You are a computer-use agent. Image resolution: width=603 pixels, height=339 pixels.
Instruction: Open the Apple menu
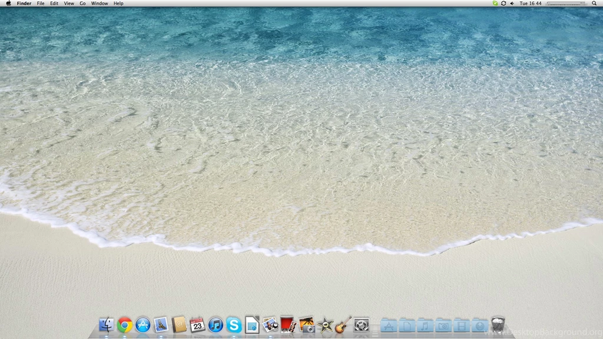click(8, 3)
